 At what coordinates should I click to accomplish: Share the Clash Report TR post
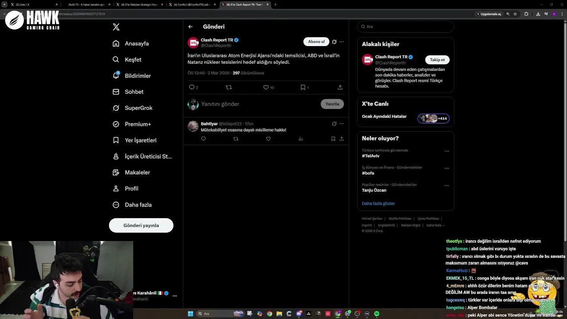340,87
